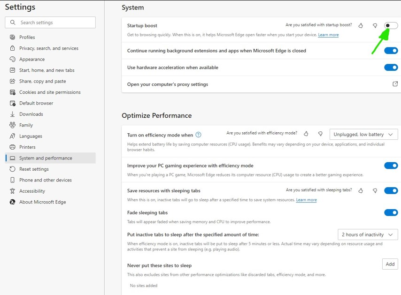Go to Cookies and site permissions
This screenshot has height=295, width=401.
50,92
